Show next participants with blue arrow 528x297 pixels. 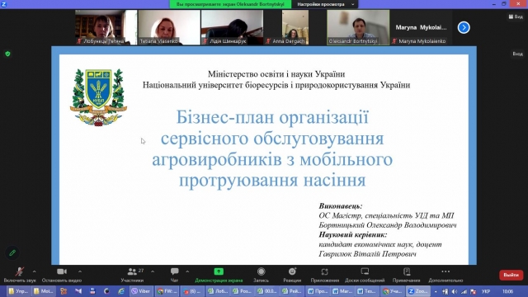click(x=464, y=27)
